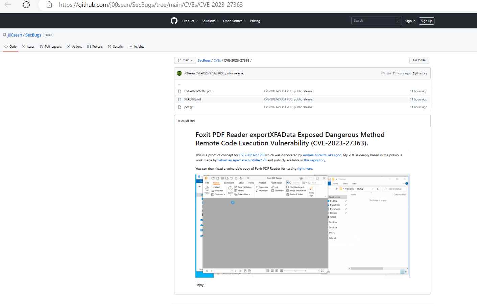Click the browser reload icon

26,5
